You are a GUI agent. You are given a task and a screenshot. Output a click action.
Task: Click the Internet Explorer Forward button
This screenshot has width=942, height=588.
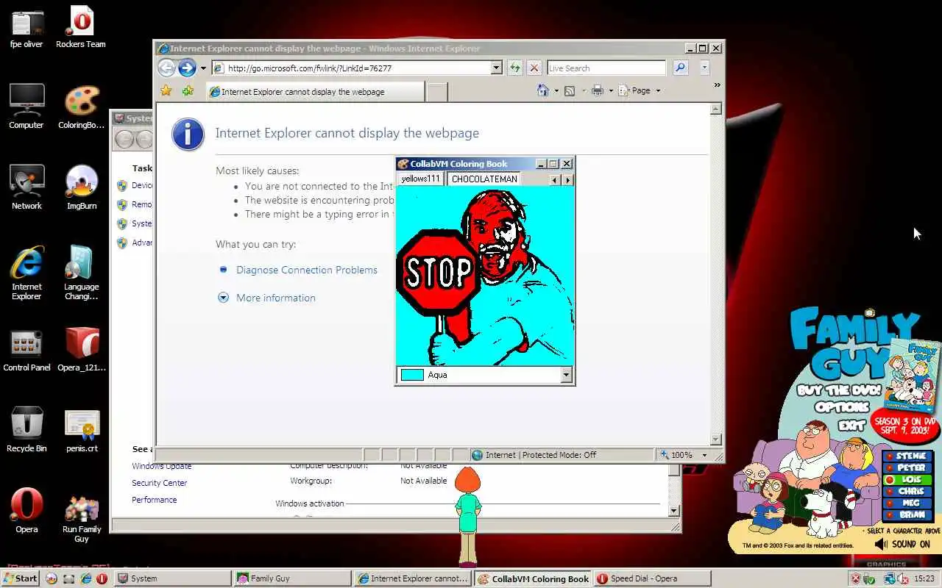(x=187, y=68)
